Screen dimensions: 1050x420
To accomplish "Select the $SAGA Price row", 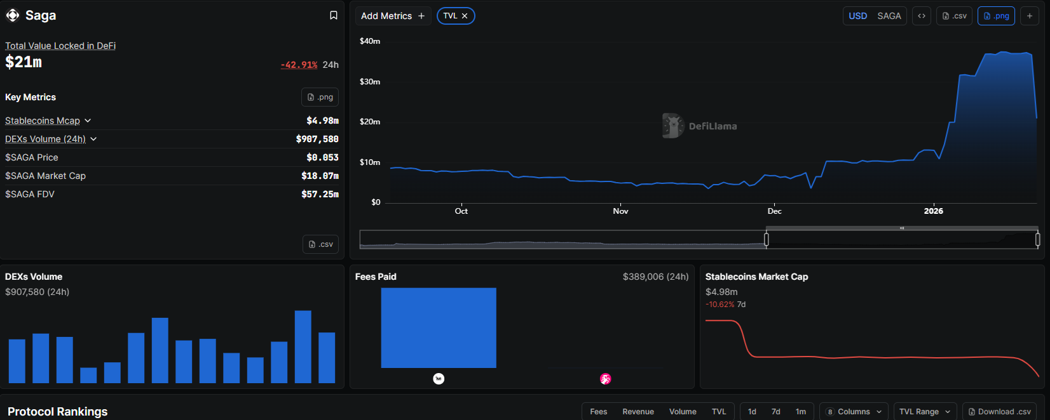I will [x=172, y=157].
